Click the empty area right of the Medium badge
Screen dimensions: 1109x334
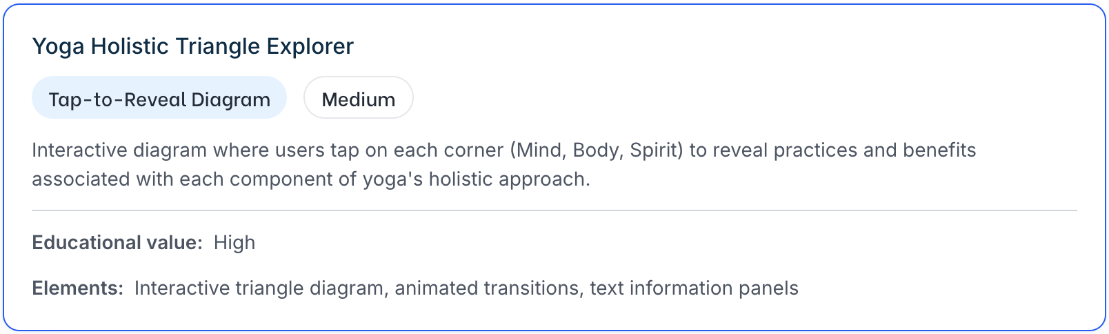pos(690,99)
